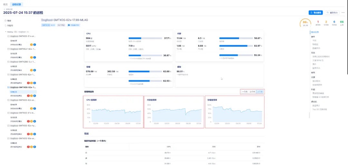Click the 88% health score circle
348x166 pixels.
(305, 23)
